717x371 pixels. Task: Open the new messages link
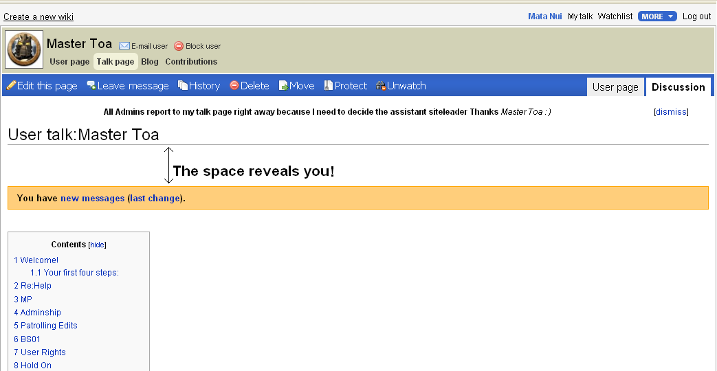92,199
